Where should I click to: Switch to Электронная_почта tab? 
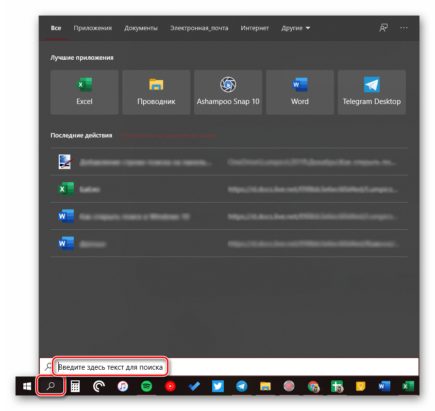pos(199,28)
